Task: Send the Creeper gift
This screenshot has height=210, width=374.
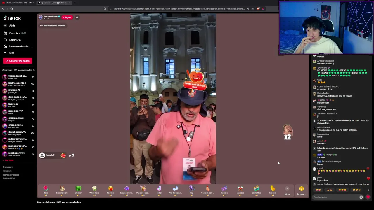Action: point(78,190)
